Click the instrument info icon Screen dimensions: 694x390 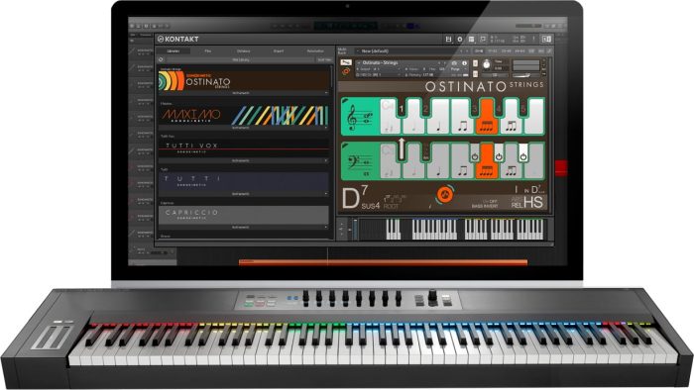(x=464, y=63)
